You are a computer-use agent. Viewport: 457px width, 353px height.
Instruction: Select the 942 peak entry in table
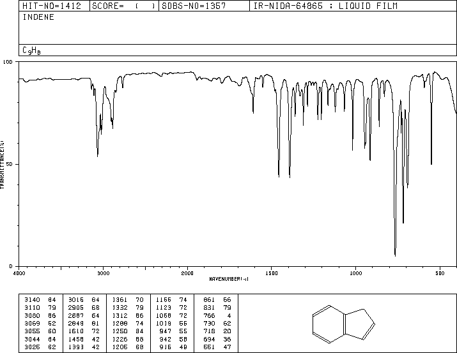(x=173, y=340)
